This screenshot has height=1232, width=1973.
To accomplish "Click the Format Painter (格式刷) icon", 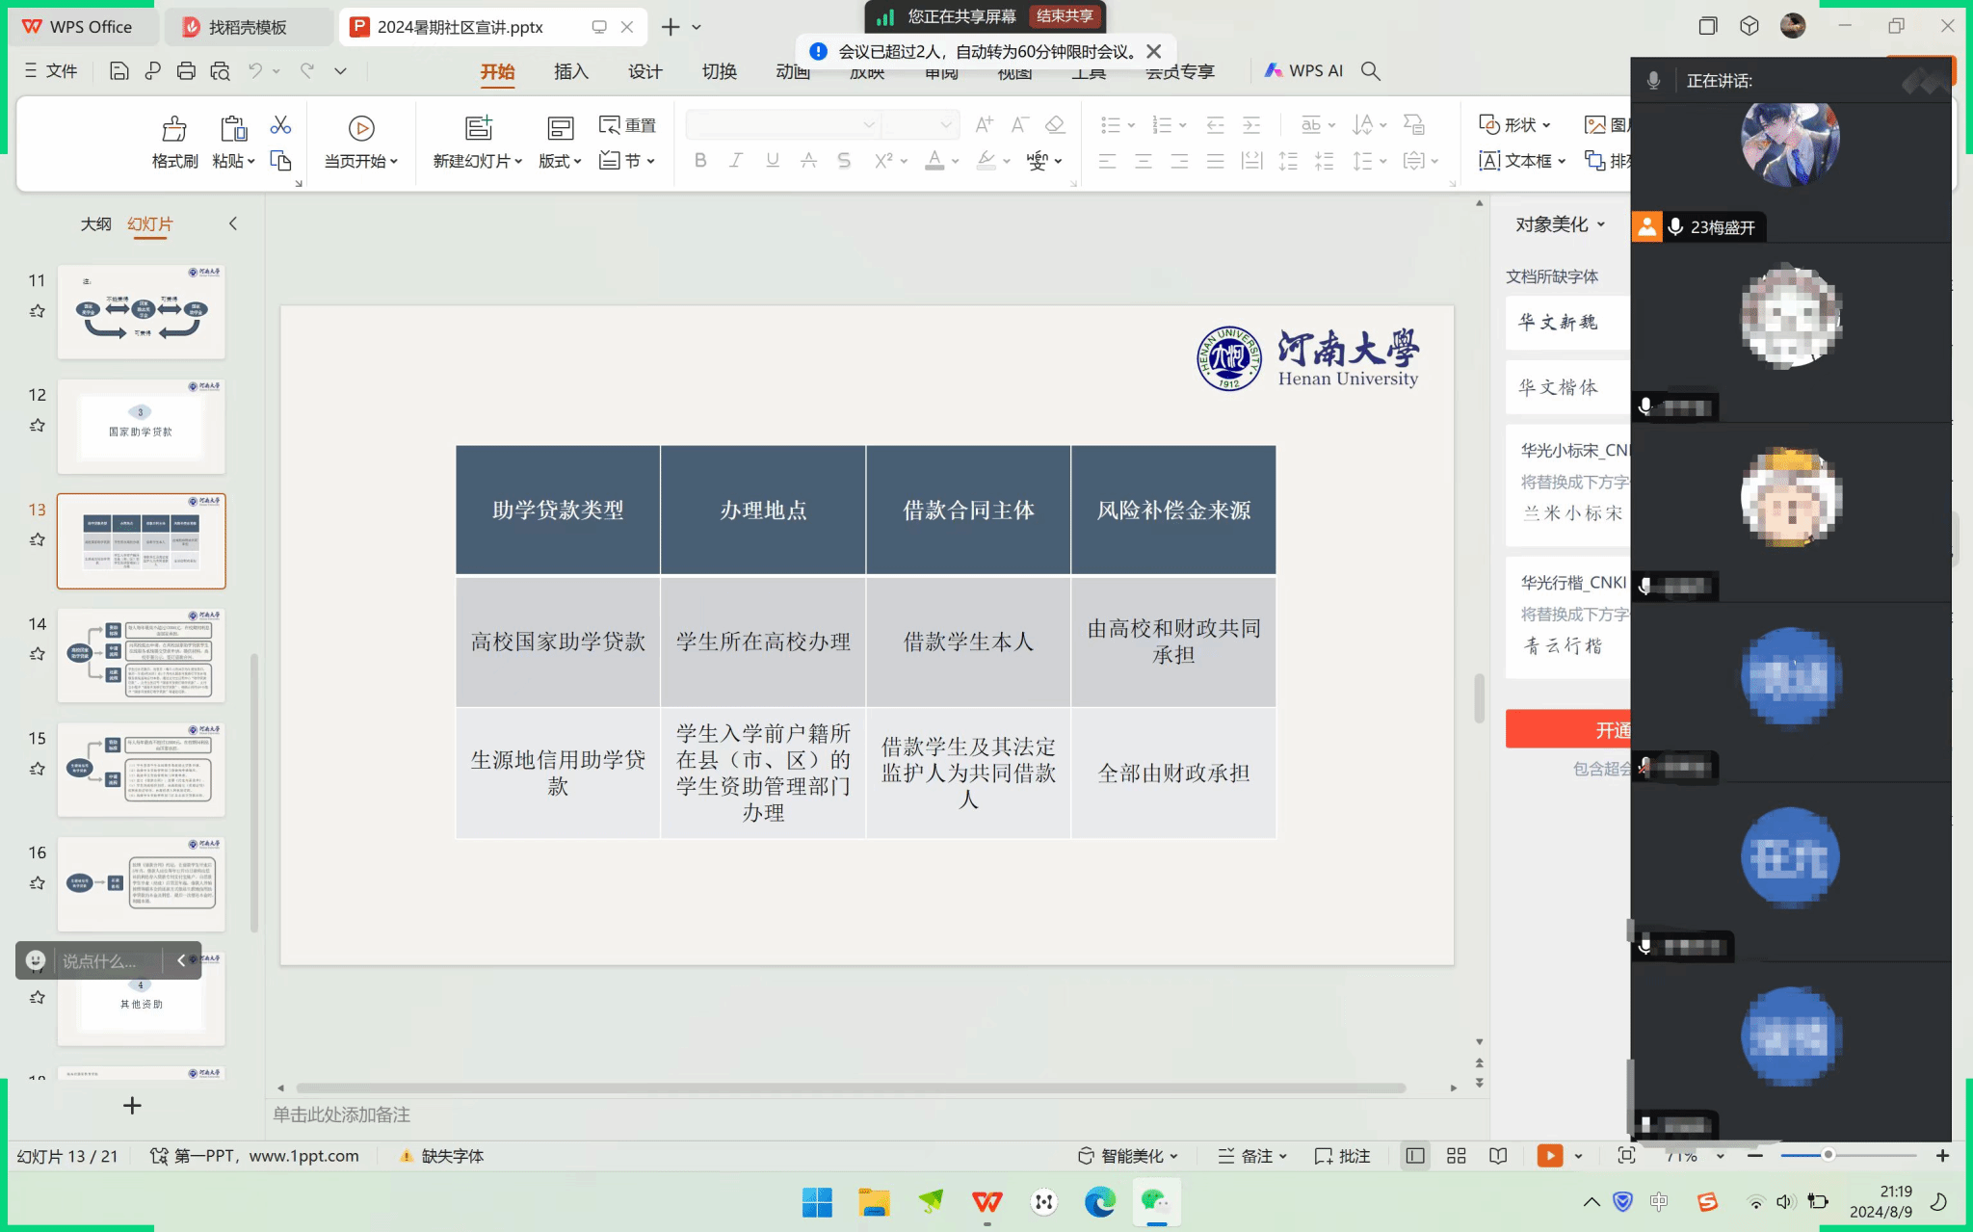I will [174, 129].
